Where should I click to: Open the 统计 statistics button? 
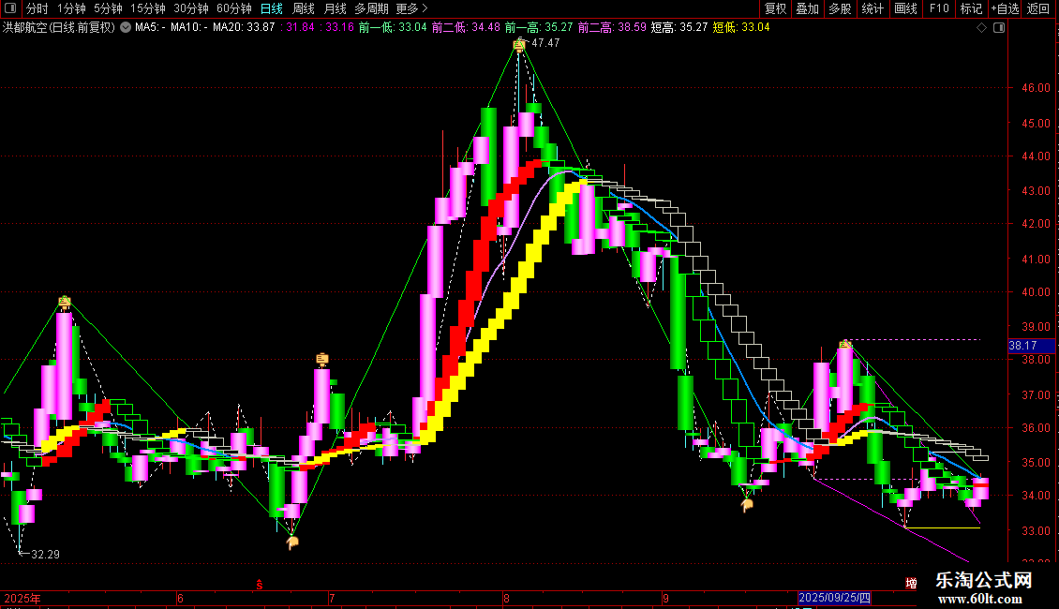[872, 8]
